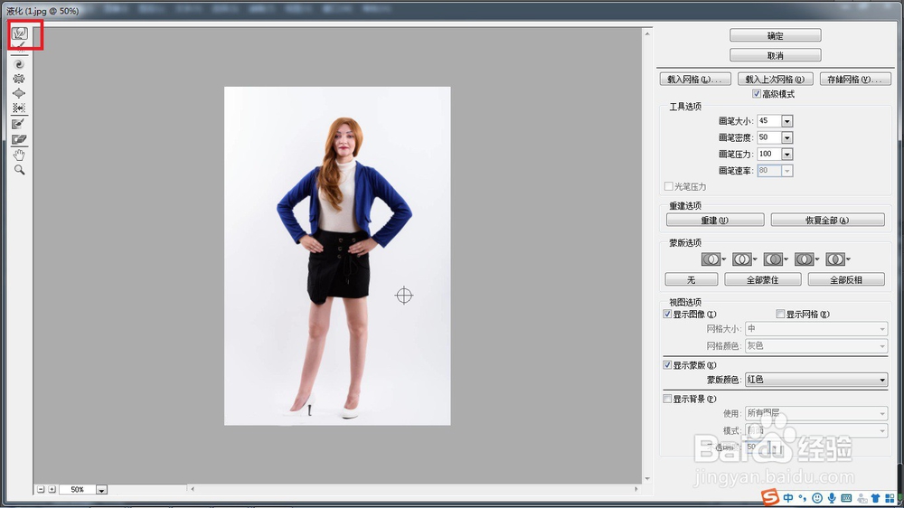Click the 载入网格 load mesh button

tap(695, 79)
